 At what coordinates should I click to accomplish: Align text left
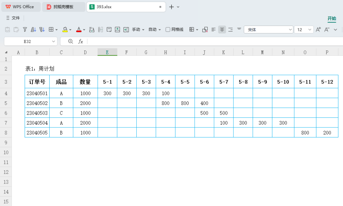213,29
